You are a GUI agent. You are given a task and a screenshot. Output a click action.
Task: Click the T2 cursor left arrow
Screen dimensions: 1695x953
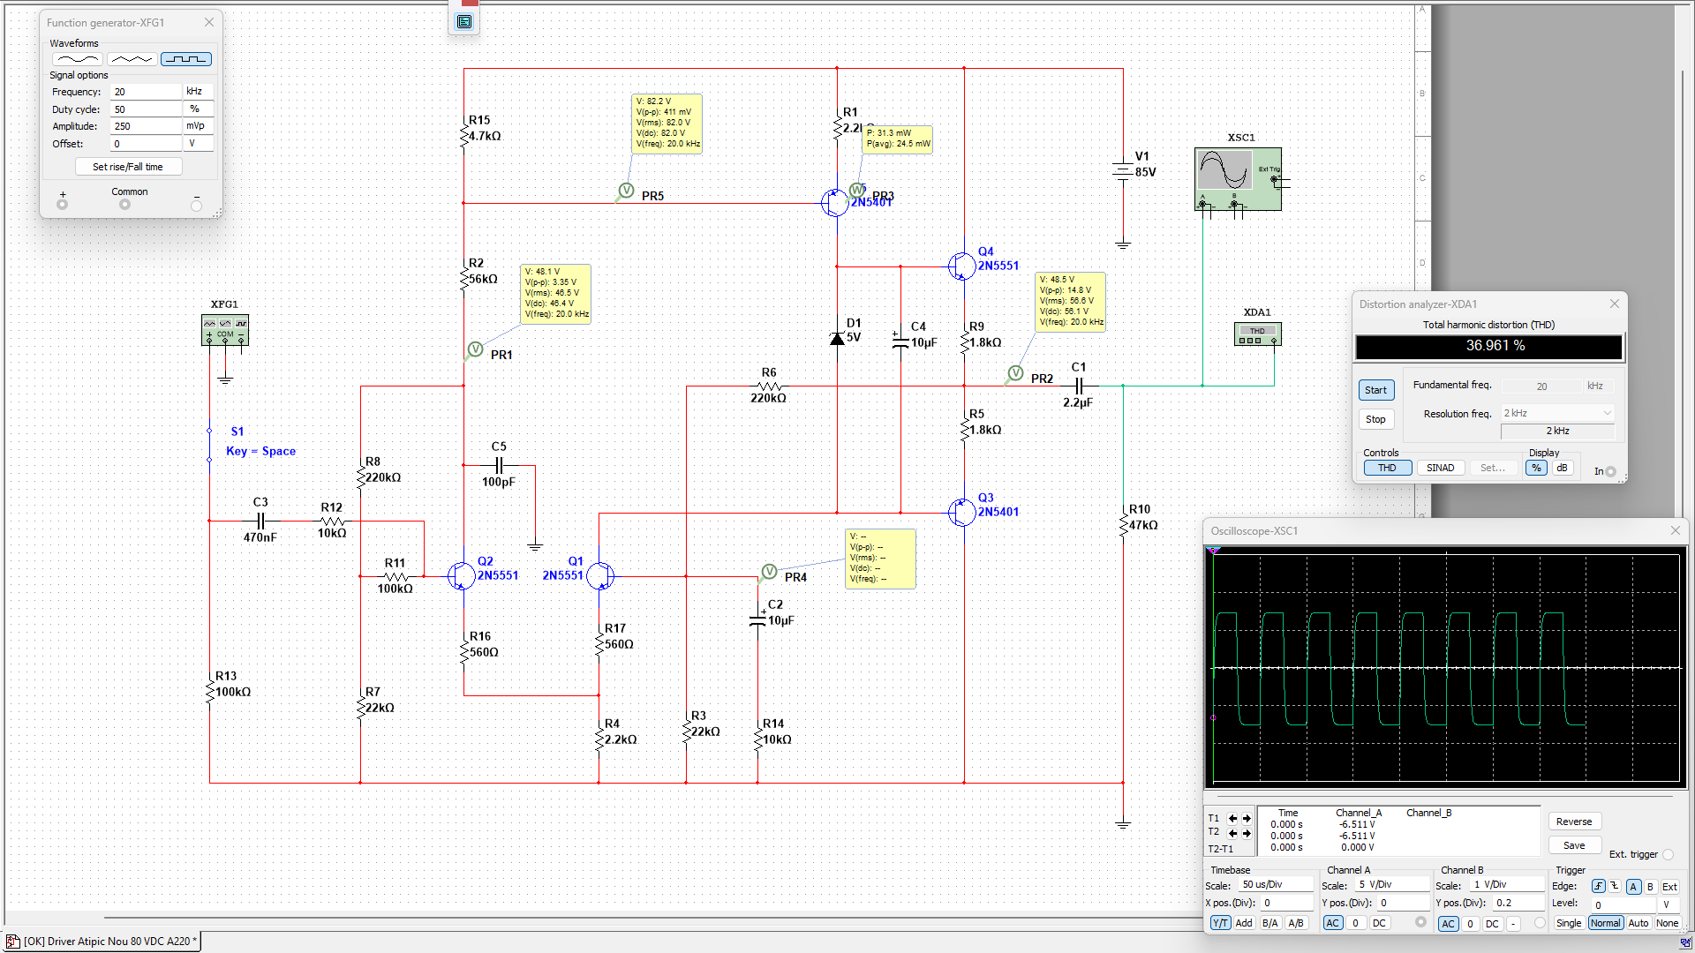(x=1232, y=833)
